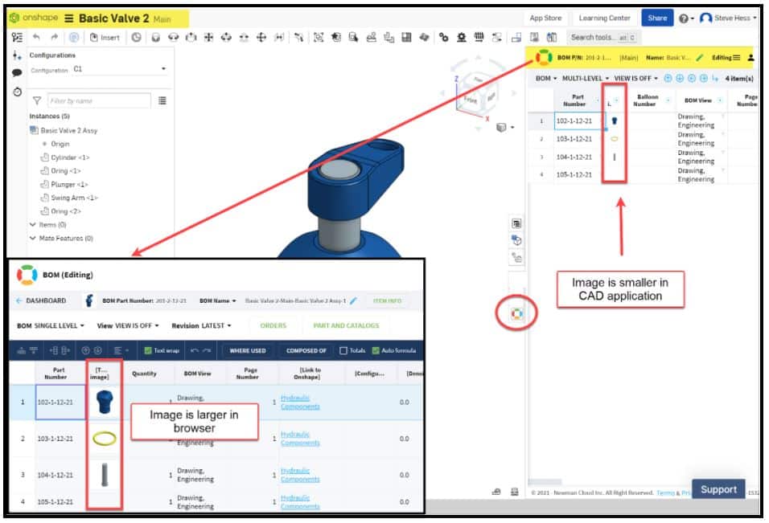
Task: Switch to the ORDERS tab
Action: [273, 325]
